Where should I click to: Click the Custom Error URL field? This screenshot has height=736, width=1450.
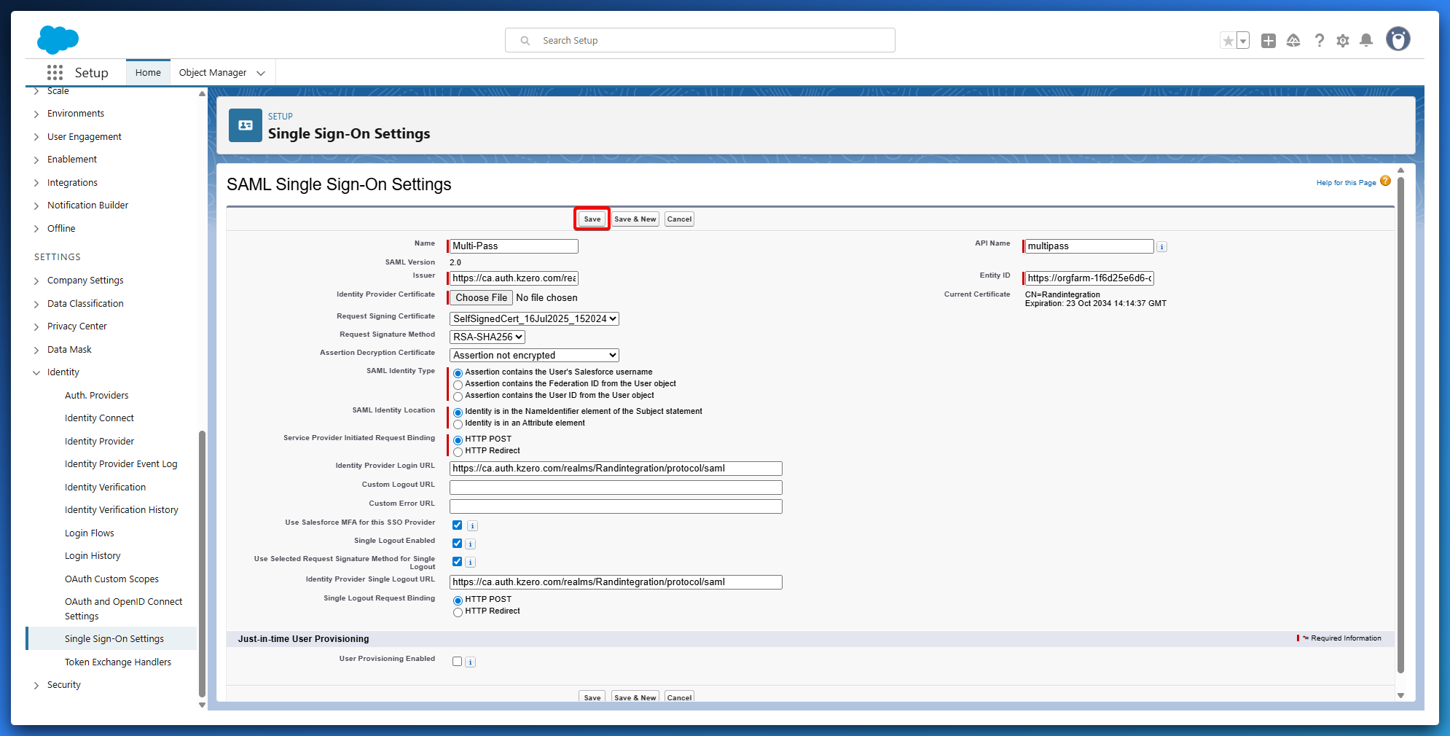click(x=616, y=506)
